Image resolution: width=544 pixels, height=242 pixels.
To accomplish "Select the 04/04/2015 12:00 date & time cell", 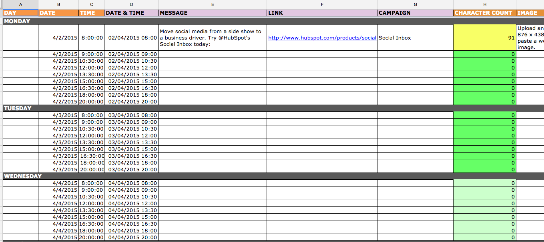I will point(131,204).
